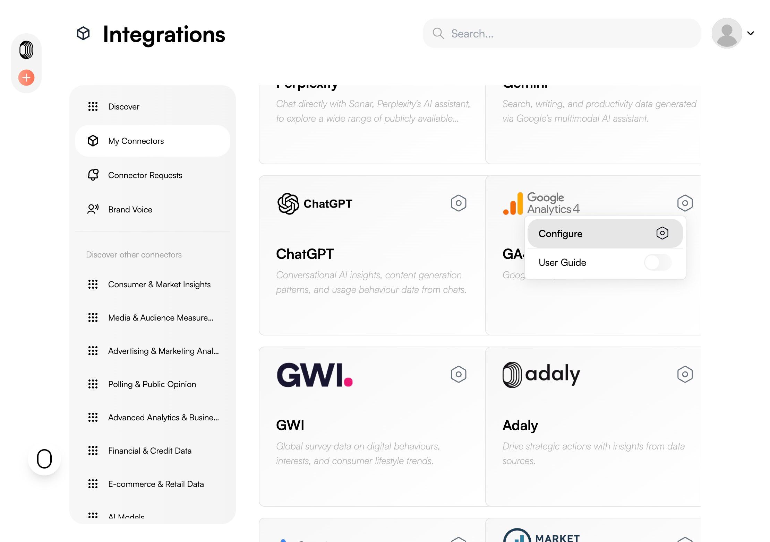Open settings hexagon on Adaly card

685,374
